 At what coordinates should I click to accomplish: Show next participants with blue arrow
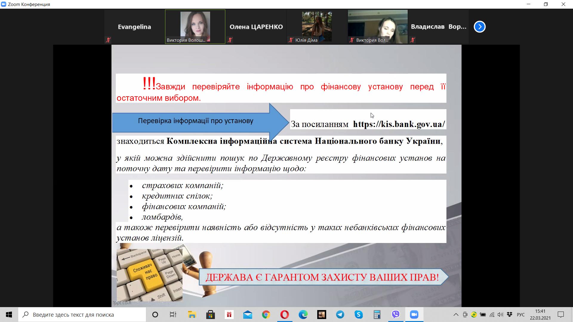click(x=480, y=27)
